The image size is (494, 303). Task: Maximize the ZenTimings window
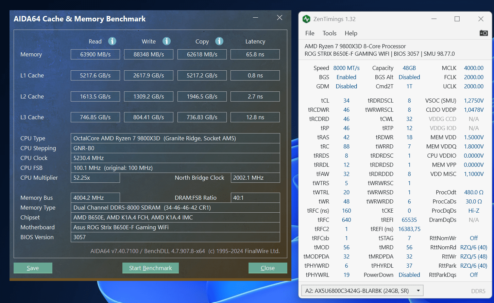[457, 19]
